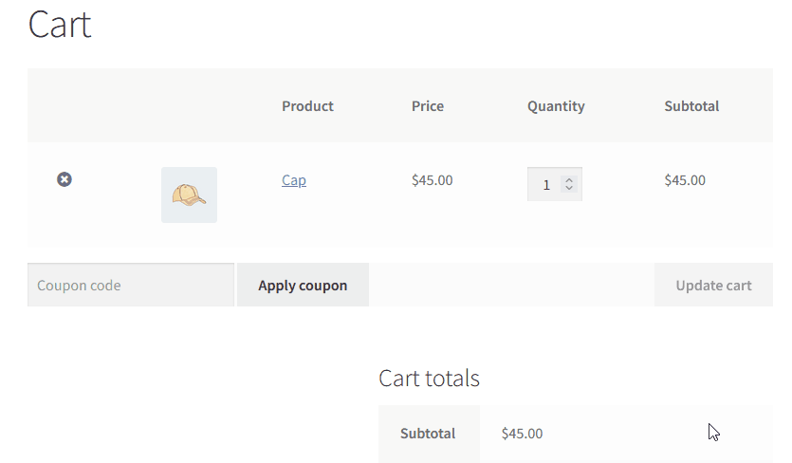Remove the Cap item from cart
The width and height of the screenshot is (792, 463).
(x=64, y=179)
